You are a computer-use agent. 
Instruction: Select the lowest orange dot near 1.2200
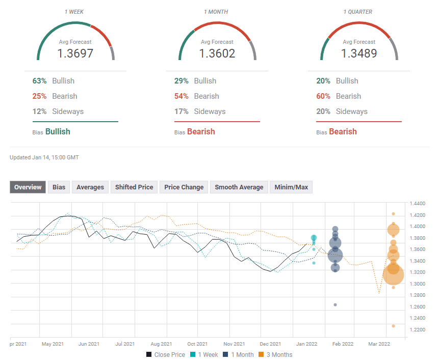(x=393, y=326)
